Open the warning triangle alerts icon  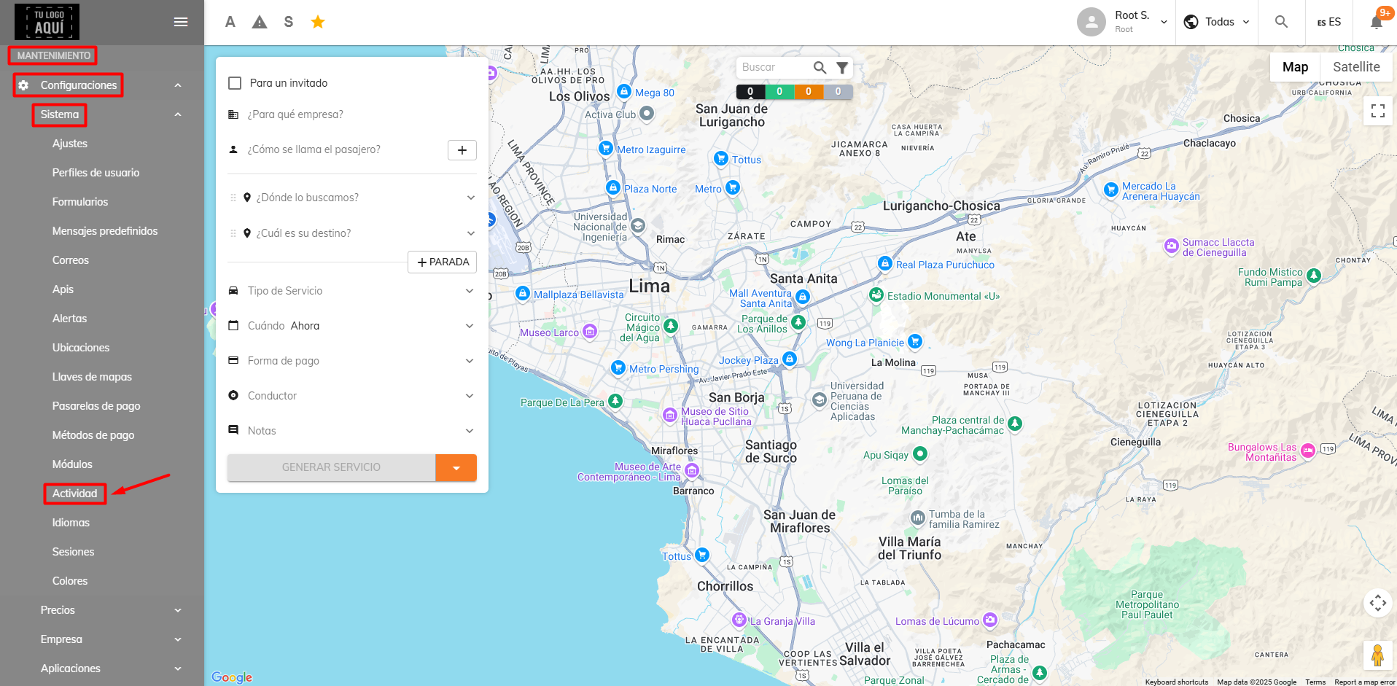260,22
